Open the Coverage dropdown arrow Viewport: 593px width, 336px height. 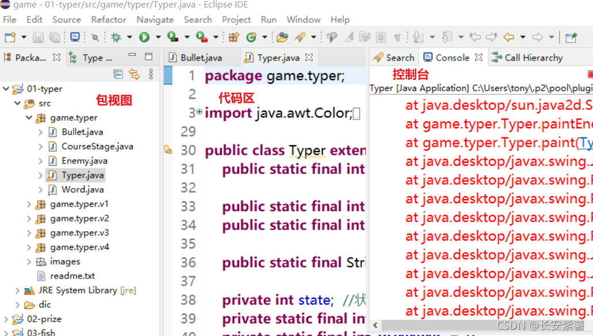pos(187,37)
